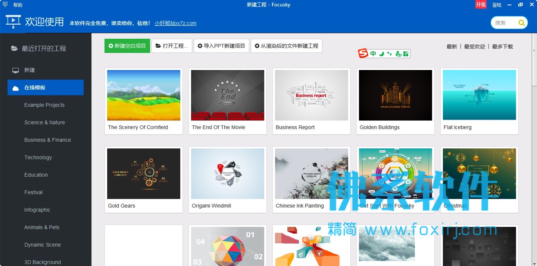
Task: Click the 打开工程... button
Action: click(x=172, y=46)
